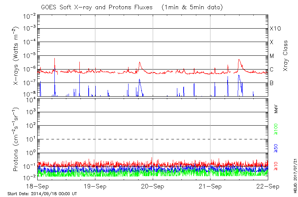Click the red ≥10 MeV legend label
The height and width of the screenshot is (197, 298).
[x=276, y=166]
